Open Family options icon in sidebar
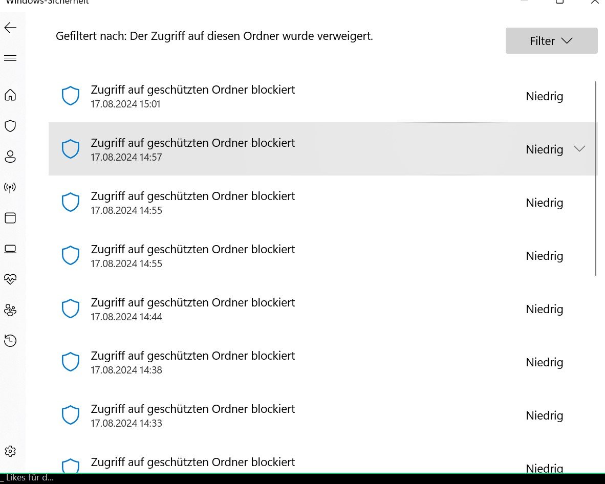The width and height of the screenshot is (605, 484). 10,310
